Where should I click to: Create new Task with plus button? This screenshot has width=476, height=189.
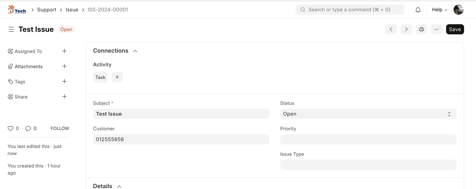click(117, 77)
